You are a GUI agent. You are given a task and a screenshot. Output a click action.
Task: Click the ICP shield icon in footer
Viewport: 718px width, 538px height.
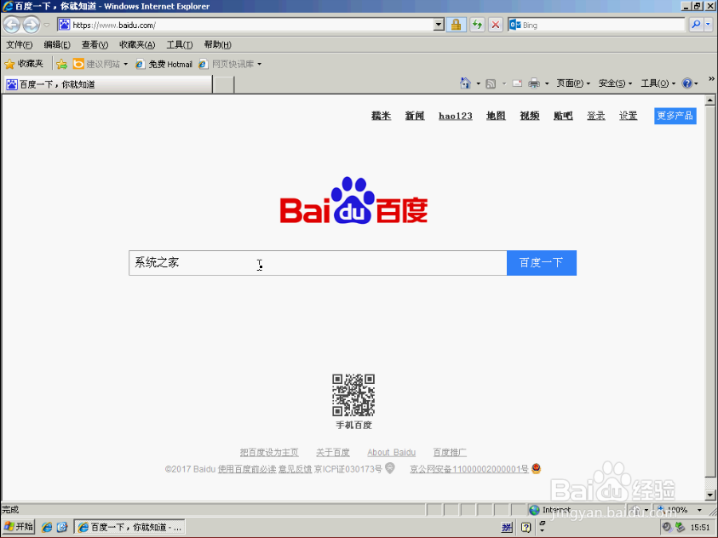(390, 468)
